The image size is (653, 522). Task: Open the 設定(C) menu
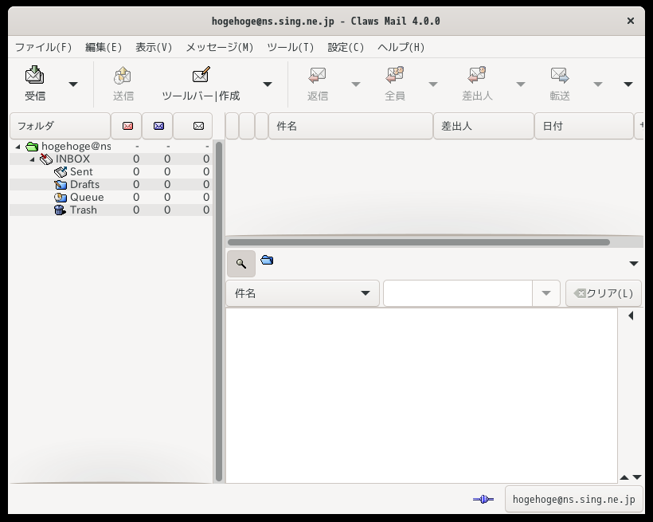click(x=346, y=47)
